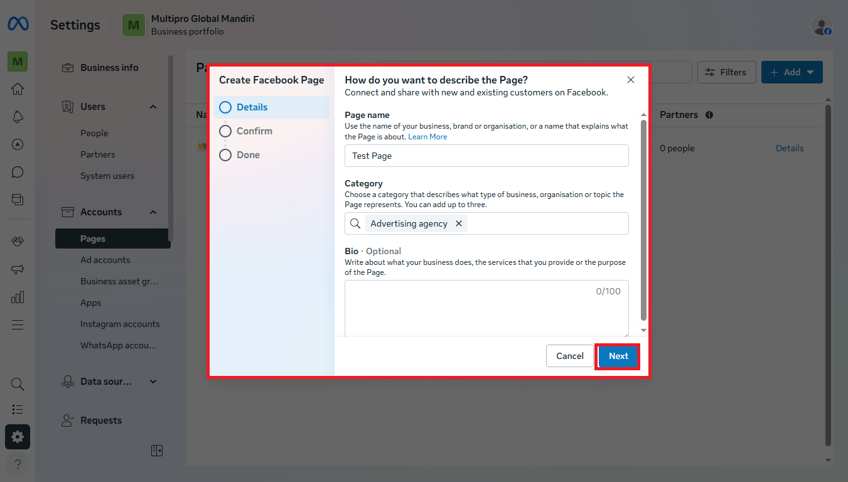
Task: Open Notifications bell icon
Action: coord(18,117)
